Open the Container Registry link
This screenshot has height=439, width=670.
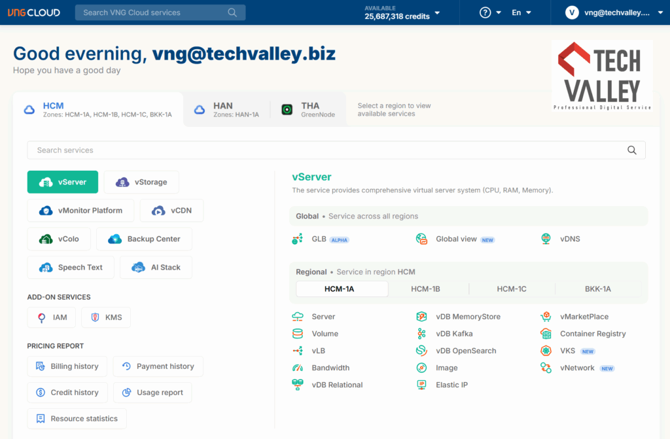coord(593,334)
